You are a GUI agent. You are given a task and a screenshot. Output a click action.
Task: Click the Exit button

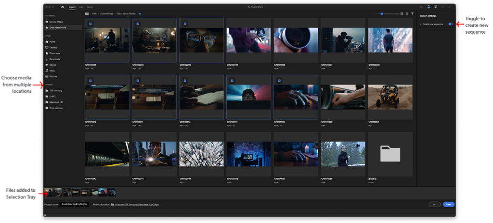(435, 204)
